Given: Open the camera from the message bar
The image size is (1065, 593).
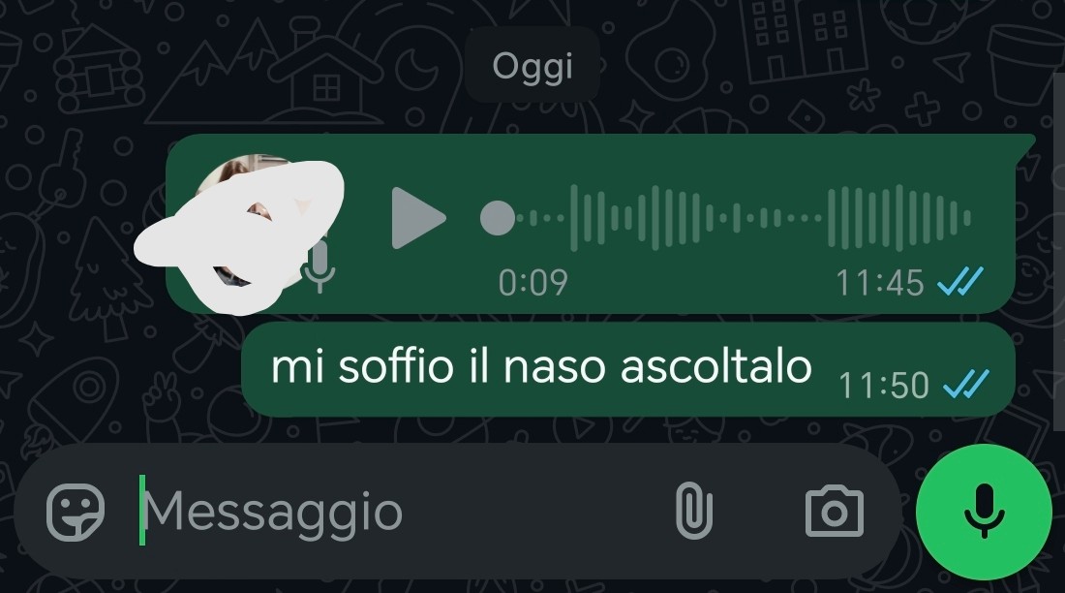Looking at the screenshot, I should pos(834,512).
